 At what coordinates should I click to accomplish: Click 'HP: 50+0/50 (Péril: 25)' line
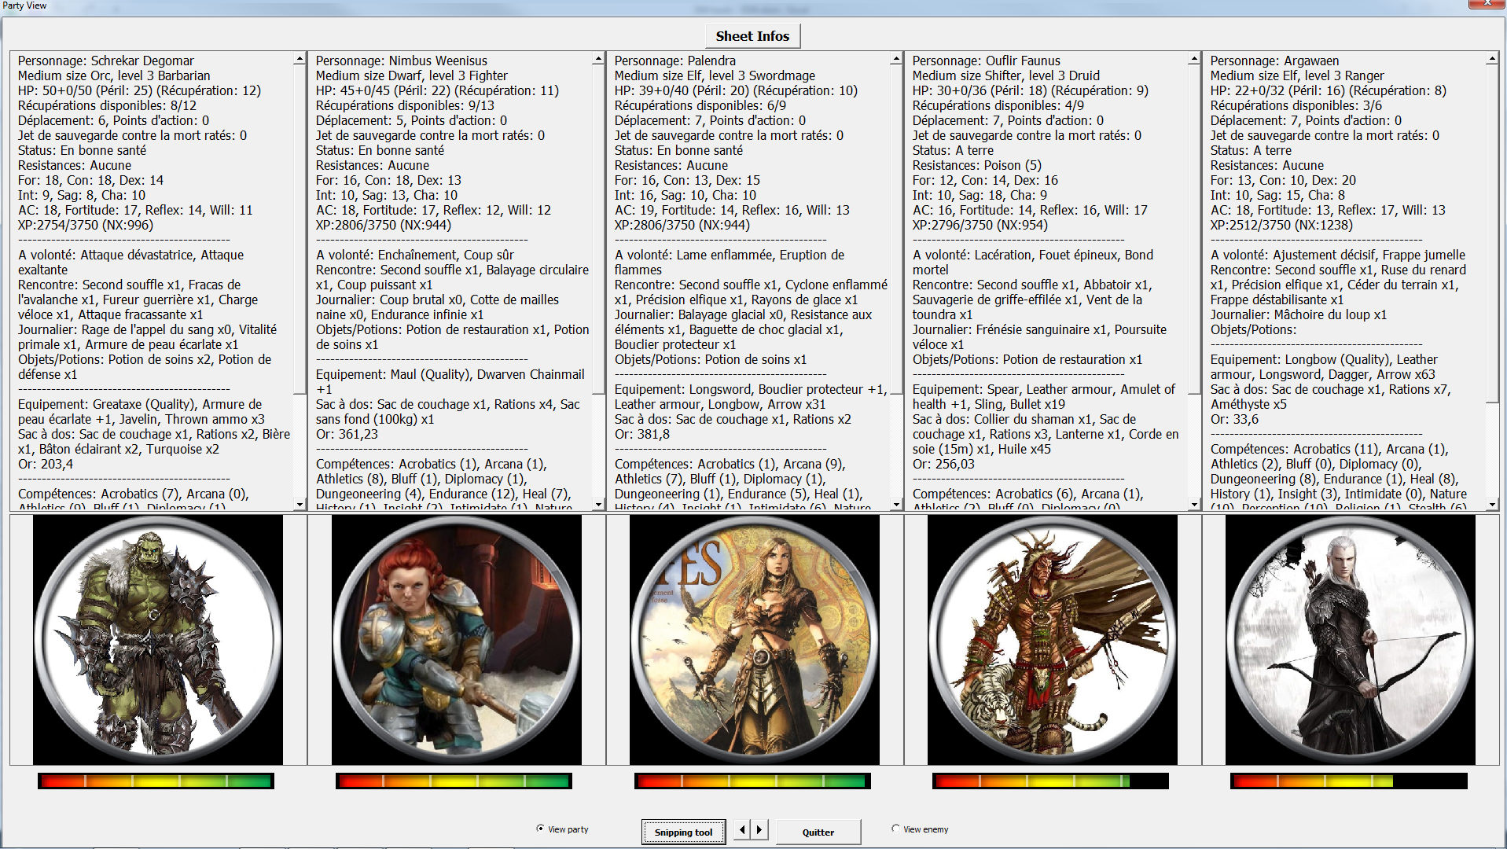point(139,90)
